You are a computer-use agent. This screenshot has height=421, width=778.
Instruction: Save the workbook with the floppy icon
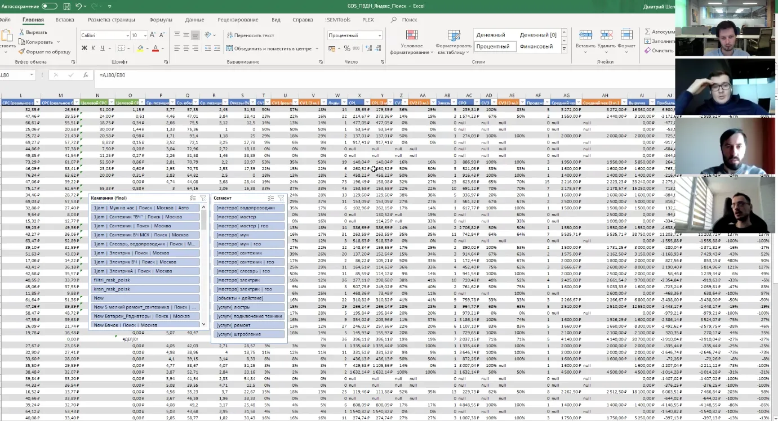tap(67, 7)
